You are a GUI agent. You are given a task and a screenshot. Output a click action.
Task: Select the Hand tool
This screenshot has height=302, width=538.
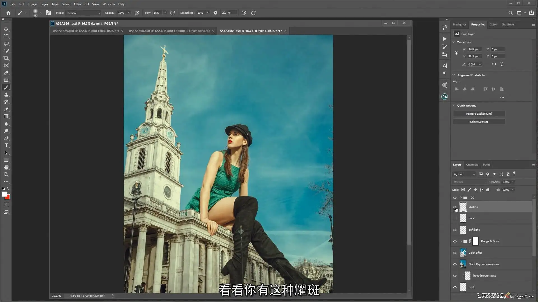6,167
